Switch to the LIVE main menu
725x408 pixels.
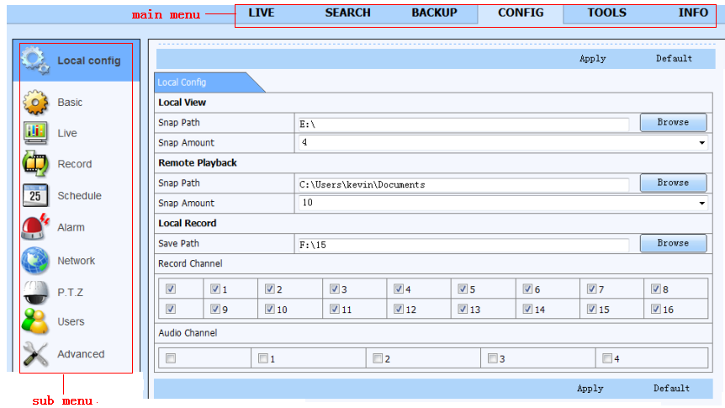[262, 13]
